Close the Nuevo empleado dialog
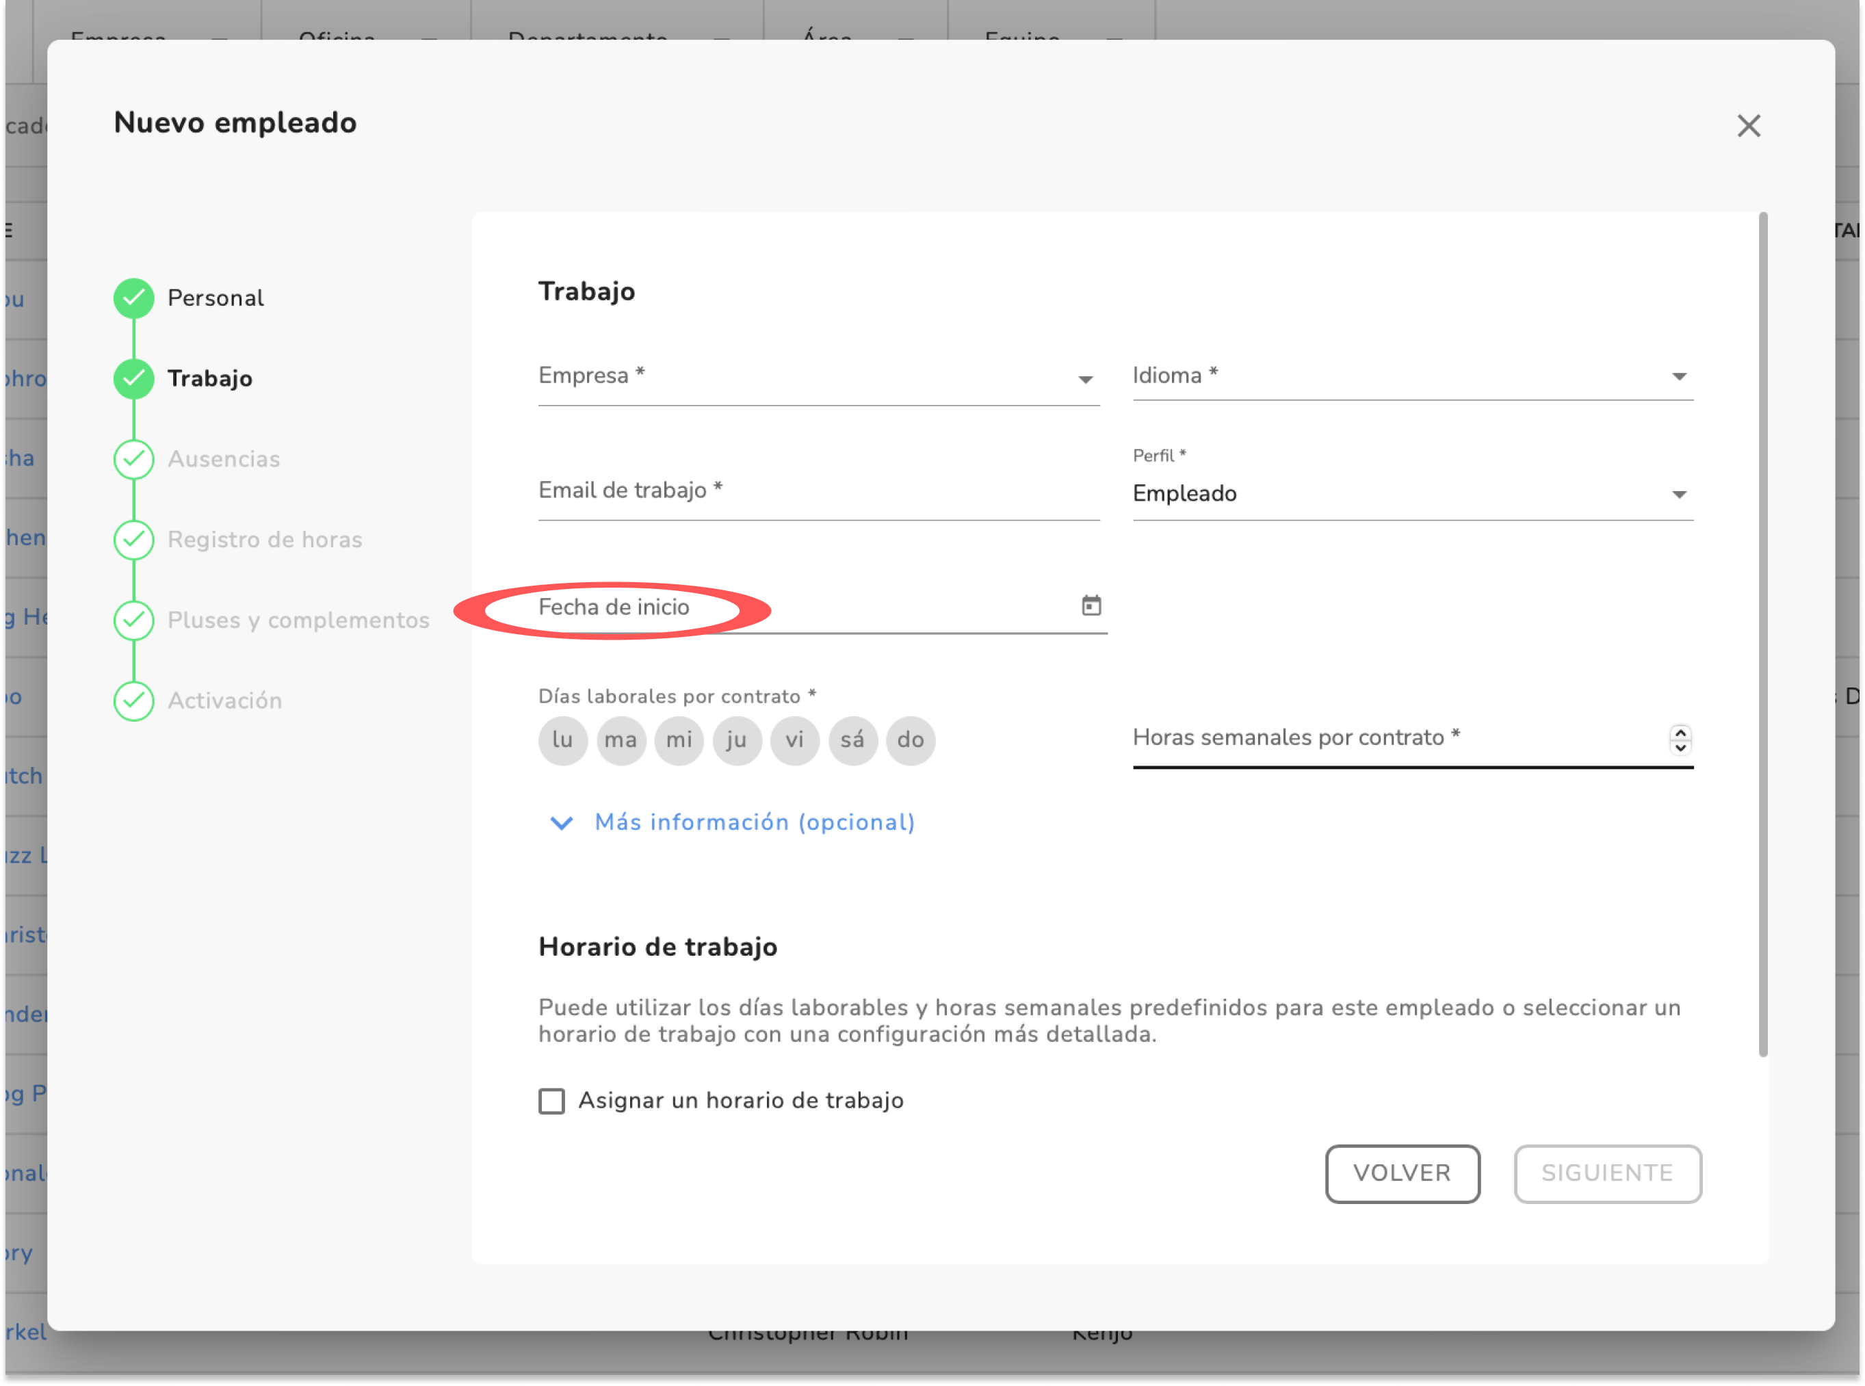This screenshot has height=1386, width=1865. coord(1749,126)
